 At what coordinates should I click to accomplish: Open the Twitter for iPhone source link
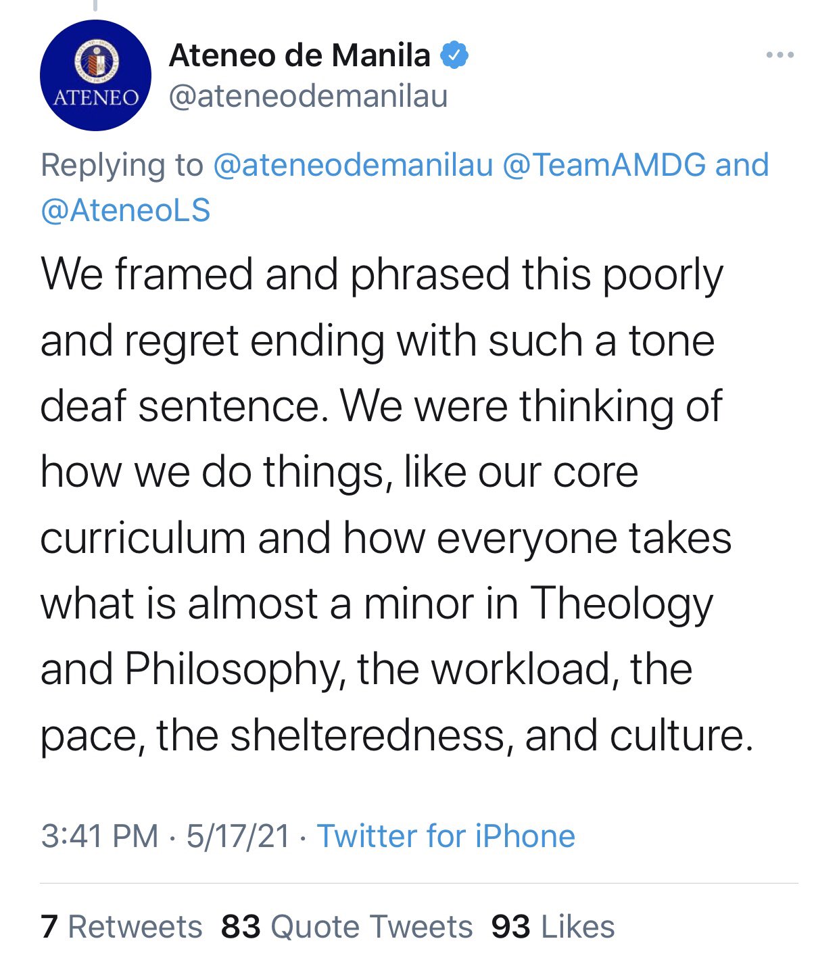coord(446,836)
